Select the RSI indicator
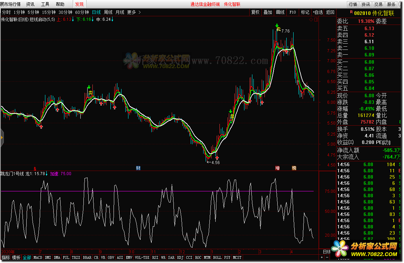This screenshot has width=404, height=263. tap(155, 257)
